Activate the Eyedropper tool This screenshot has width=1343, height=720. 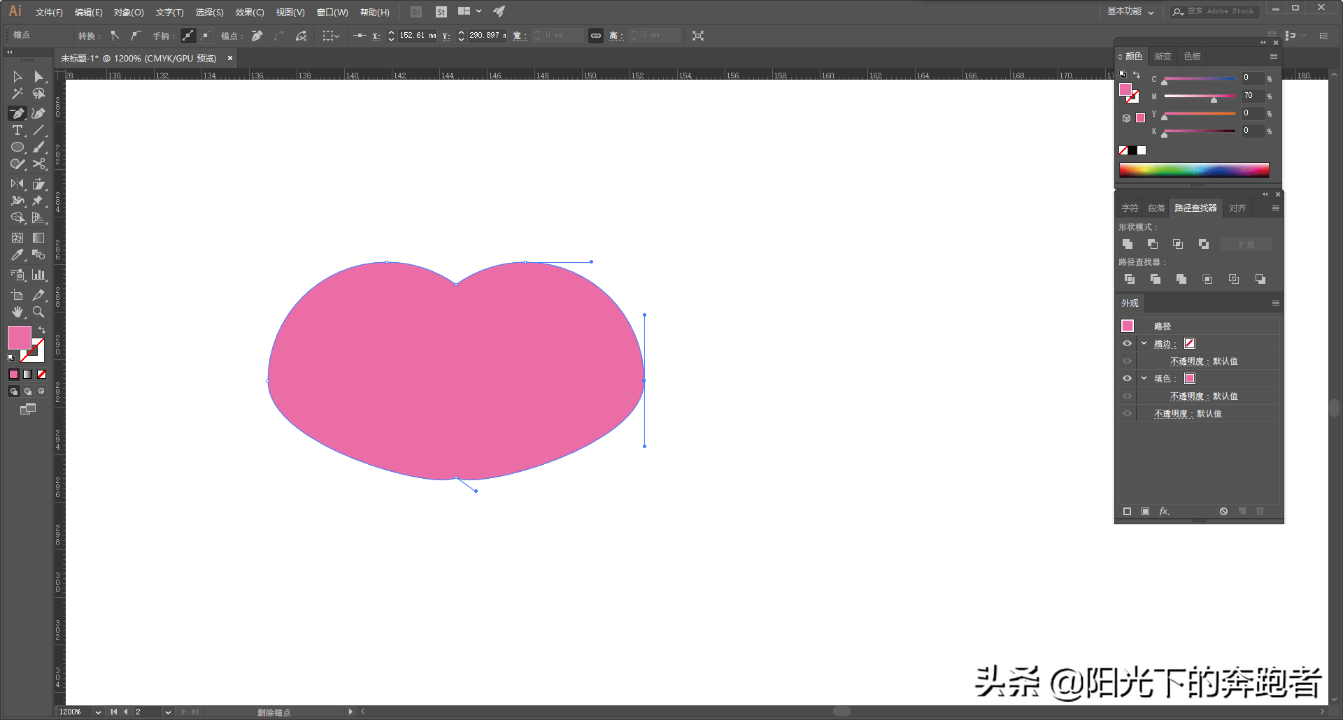(17, 255)
